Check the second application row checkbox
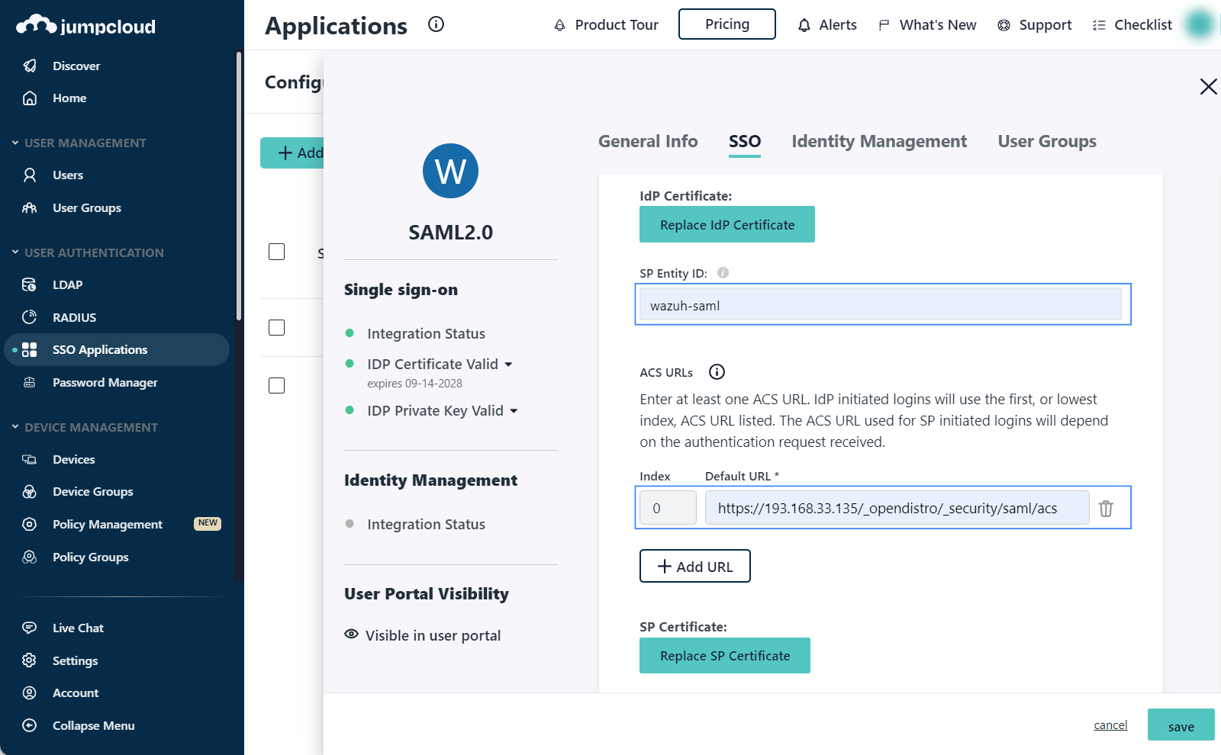Screen dimensions: 1221x755 tap(277, 327)
